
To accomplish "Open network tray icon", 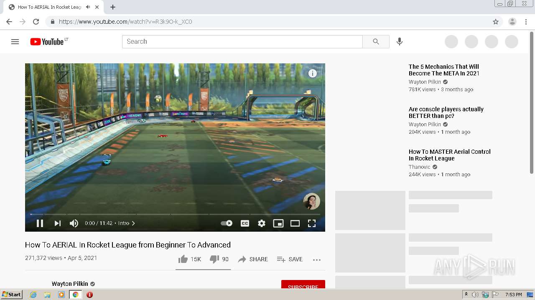I will [x=485, y=295].
